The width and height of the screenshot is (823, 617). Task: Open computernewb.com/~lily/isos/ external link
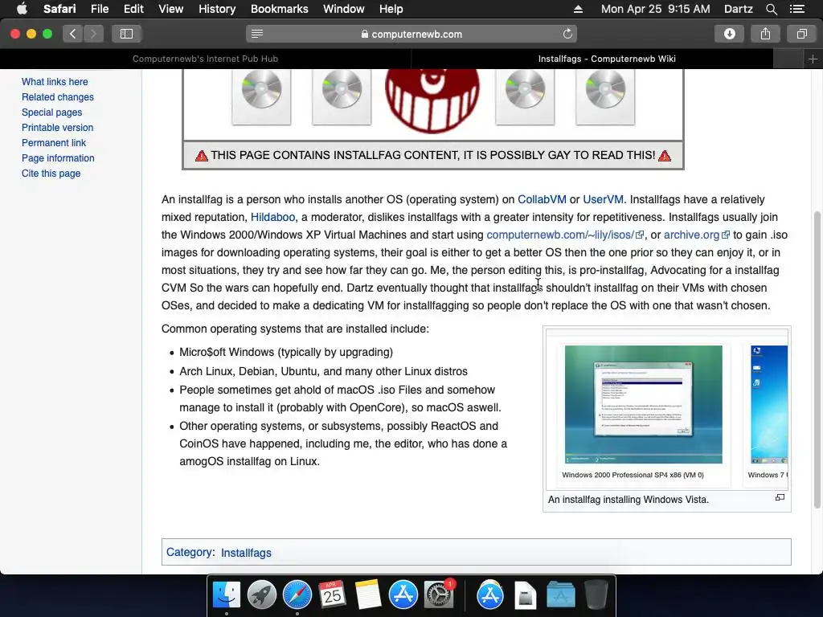tap(565, 235)
